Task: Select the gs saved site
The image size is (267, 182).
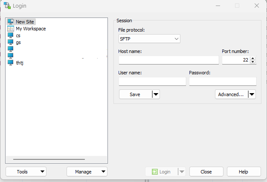Action: point(18,42)
